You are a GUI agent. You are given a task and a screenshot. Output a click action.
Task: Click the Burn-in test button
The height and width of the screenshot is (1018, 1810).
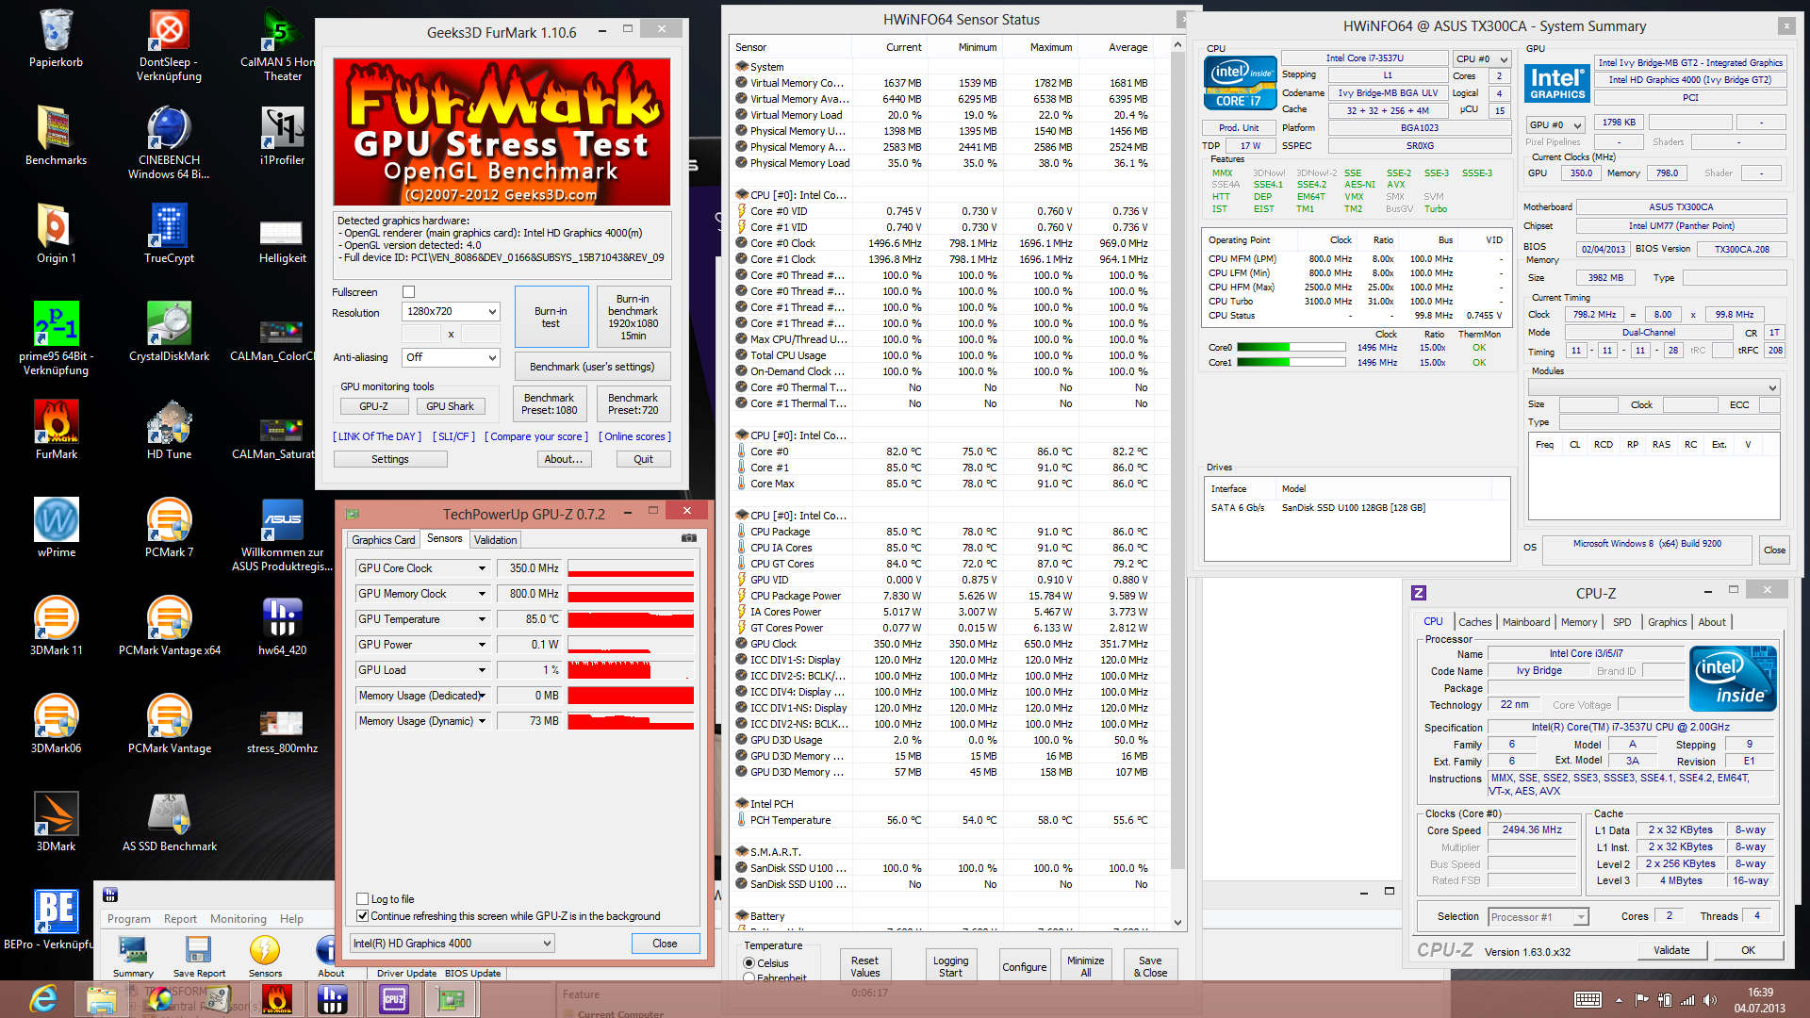point(551,317)
